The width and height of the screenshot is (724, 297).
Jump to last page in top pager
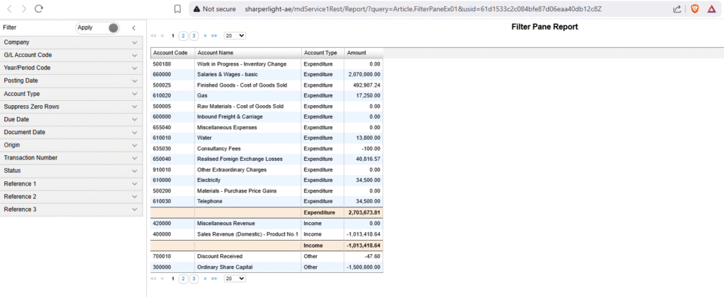(x=214, y=35)
